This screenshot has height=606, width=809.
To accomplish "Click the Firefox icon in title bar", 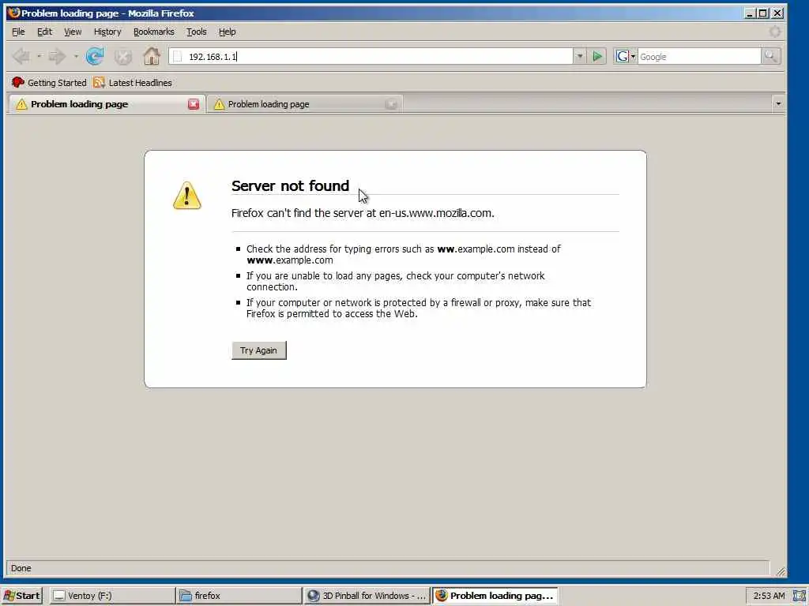I will coord(14,13).
